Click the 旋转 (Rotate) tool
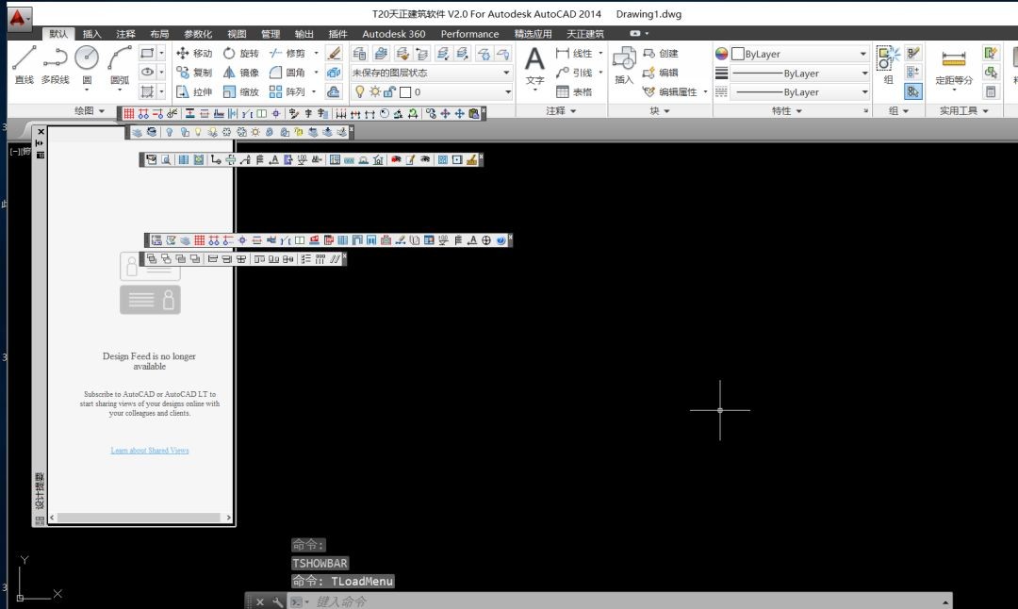The height and width of the screenshot is (609, 1018). pos(240,53)
